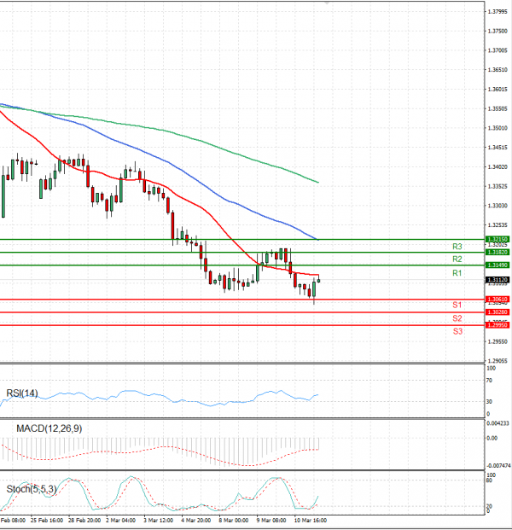Click the 0.00 value on MACD scale
The image size is (512, 530).
(x=492, y=438)
